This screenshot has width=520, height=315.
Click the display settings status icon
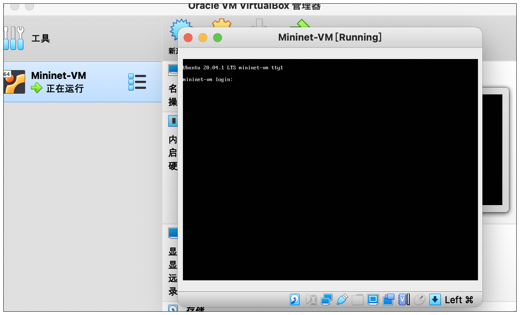[373, 300]
